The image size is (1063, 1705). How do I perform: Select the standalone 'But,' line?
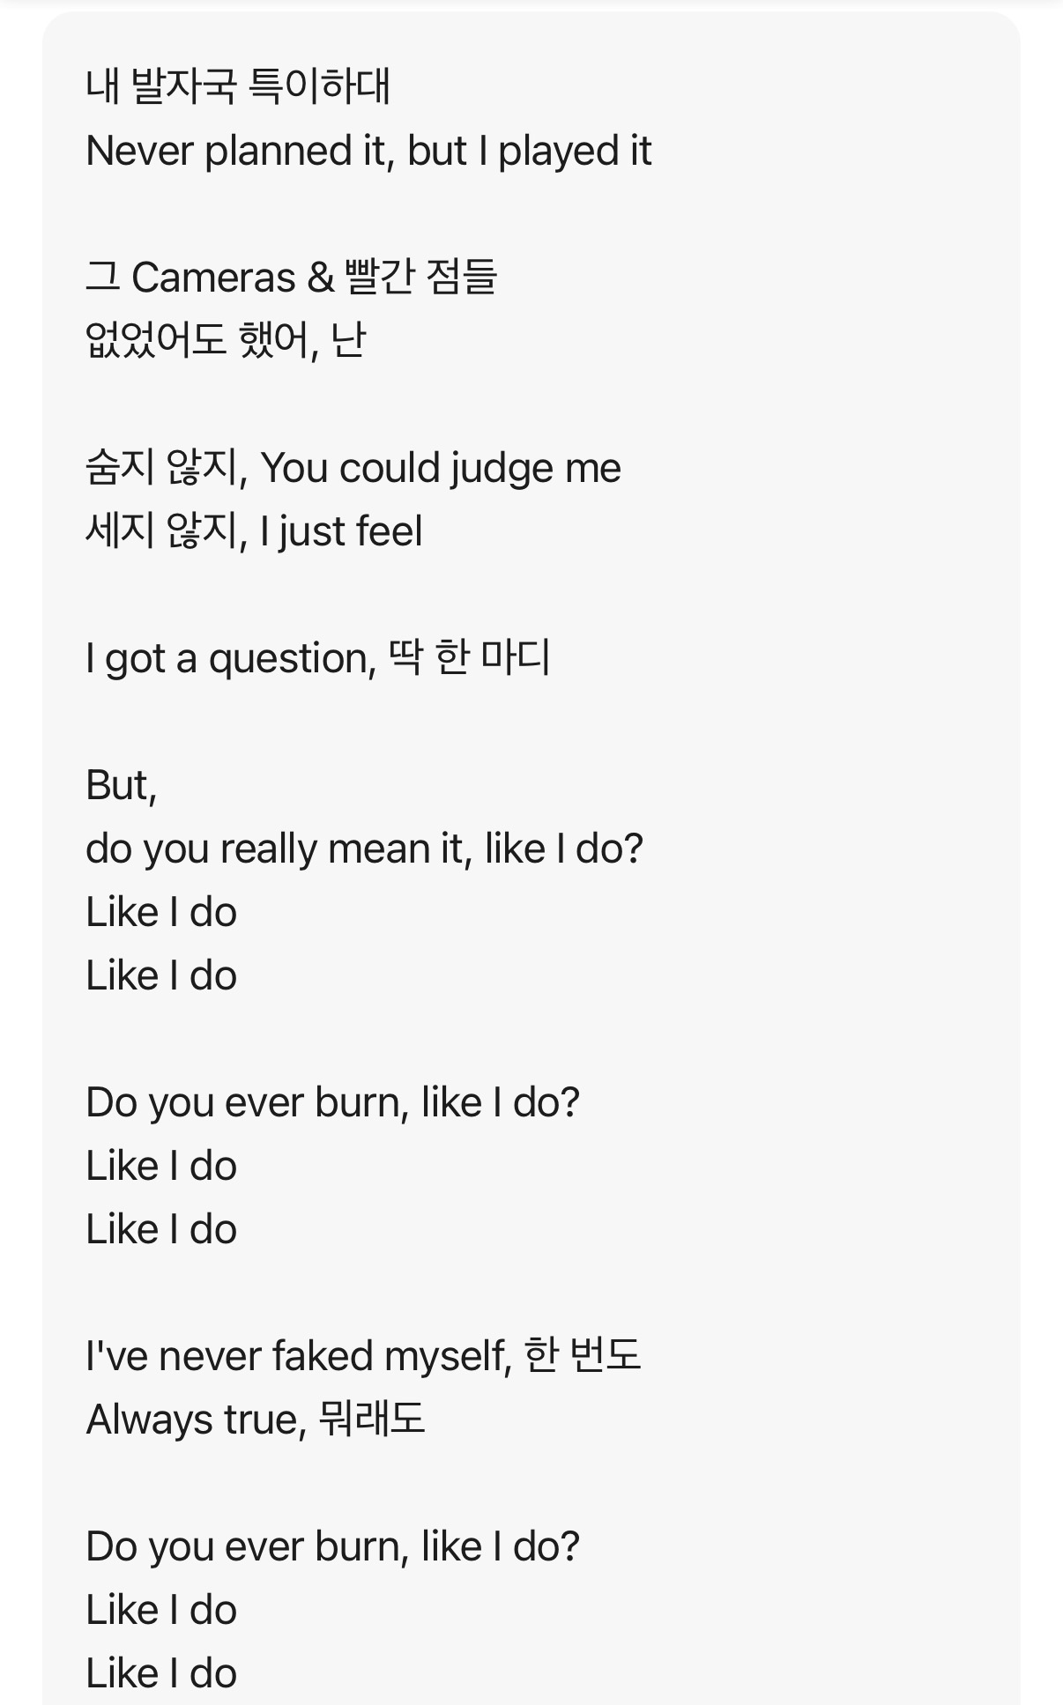(x=122, y=785)
